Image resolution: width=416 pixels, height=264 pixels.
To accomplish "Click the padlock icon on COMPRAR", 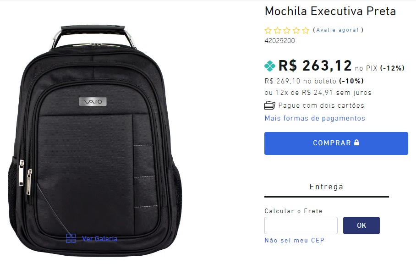I will 356,143.
